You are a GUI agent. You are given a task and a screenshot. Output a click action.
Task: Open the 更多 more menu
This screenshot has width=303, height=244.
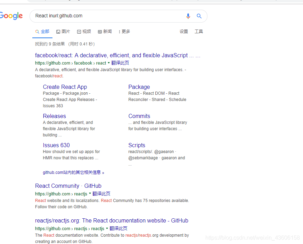coord(124,32)
